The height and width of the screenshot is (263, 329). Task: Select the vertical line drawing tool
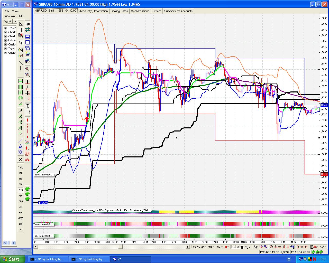(x=21, y=68)
